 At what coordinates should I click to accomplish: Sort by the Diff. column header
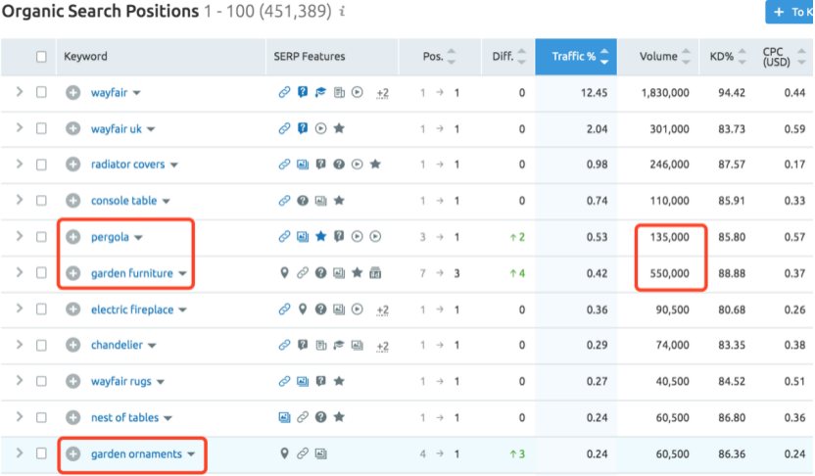(508, 56)
